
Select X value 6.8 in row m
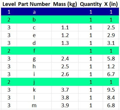pos(111,105)
